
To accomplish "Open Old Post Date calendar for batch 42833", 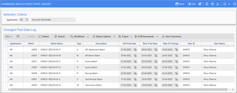I will tap(135, 56).
